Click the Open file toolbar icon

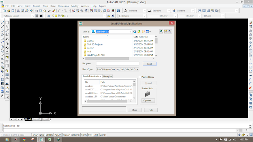(9, 11)
